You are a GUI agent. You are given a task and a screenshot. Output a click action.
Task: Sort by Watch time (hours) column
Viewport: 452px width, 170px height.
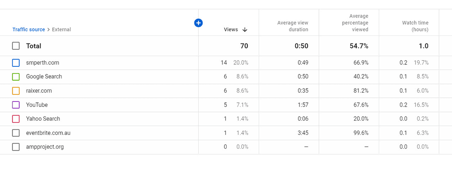(415, 26)
